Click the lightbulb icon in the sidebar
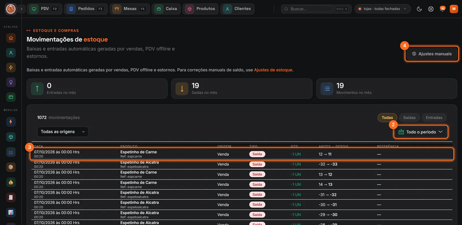This screenshot has height=225, width=462. [11, 82]
